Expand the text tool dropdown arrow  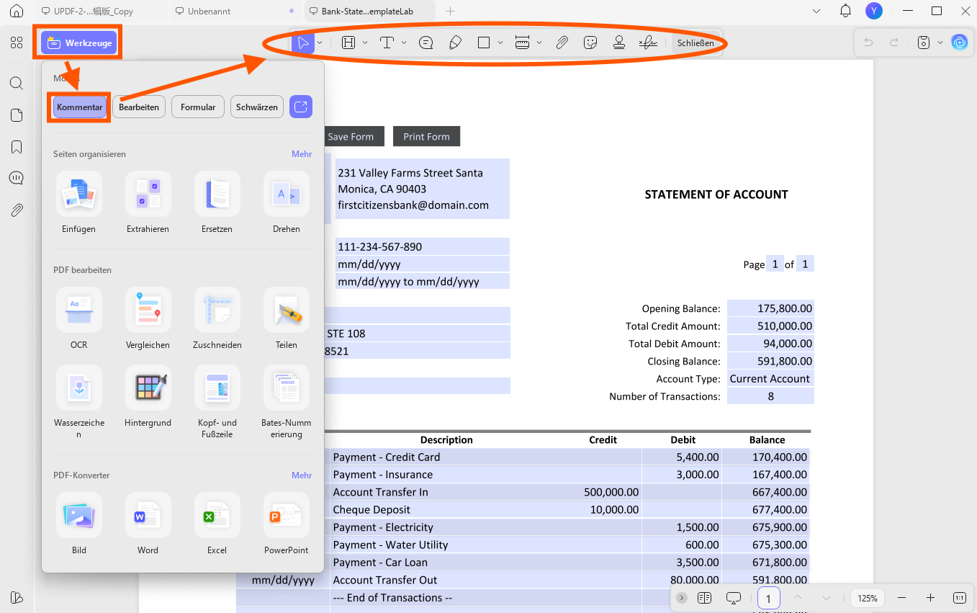tap(404, 42)
